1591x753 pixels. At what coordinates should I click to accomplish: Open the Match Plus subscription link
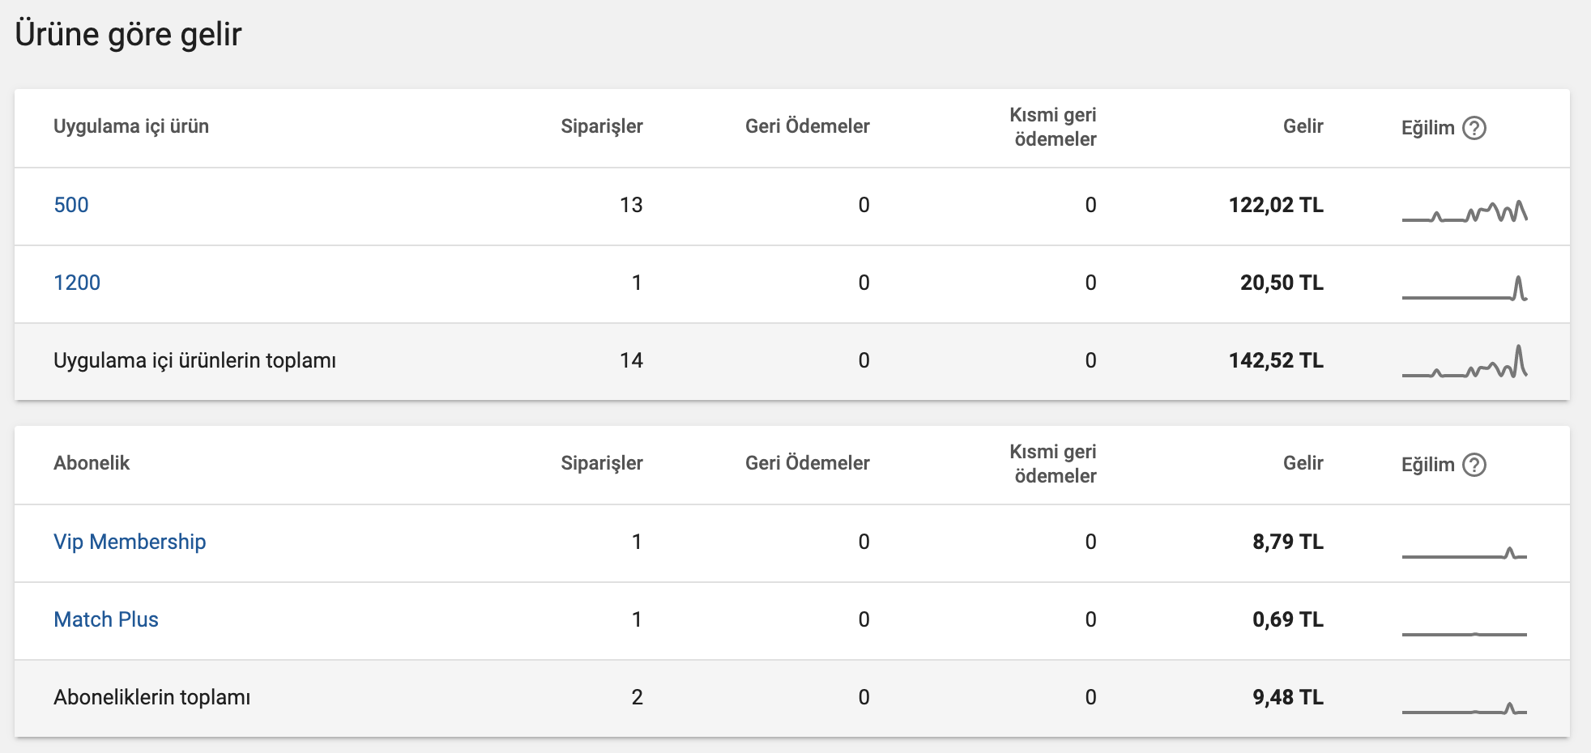tap(106, 619)
